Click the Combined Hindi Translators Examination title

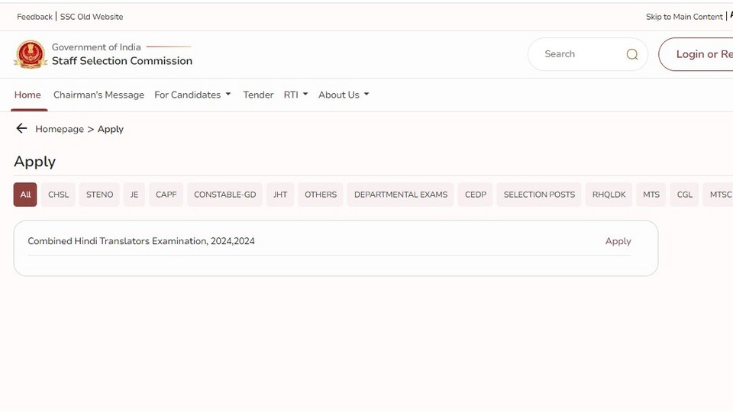pyautogui.click(x=141, y=241)
